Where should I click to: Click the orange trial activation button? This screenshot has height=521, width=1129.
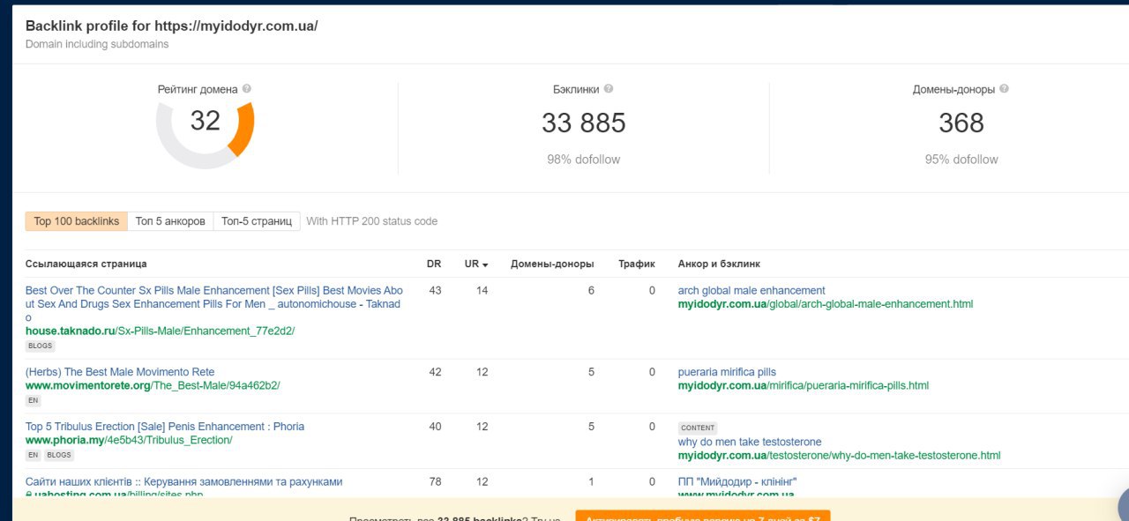click(x=703, y=516)
